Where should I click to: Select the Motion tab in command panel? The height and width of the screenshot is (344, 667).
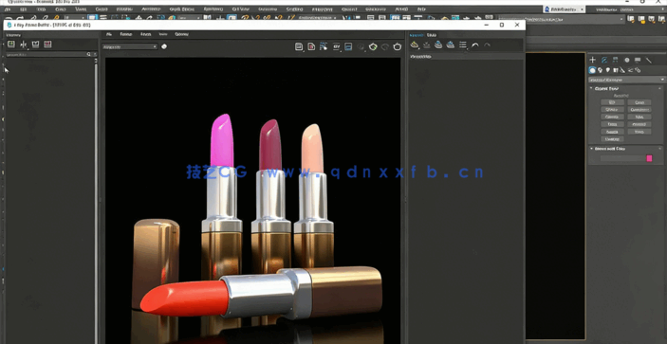tap(626, 60)
